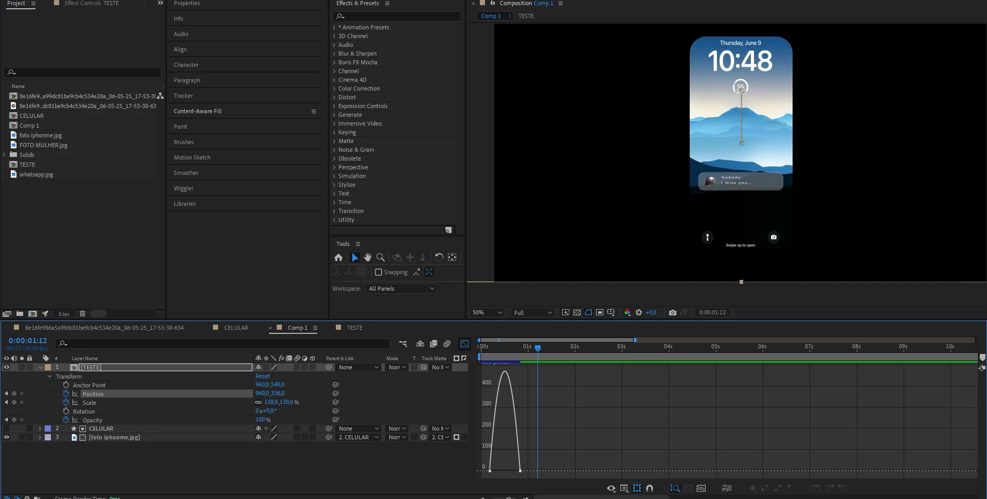Take a snapshot with the camera icon
This screenshot has height=499, width=987.
pyautogui.click(x=672, y=312)
